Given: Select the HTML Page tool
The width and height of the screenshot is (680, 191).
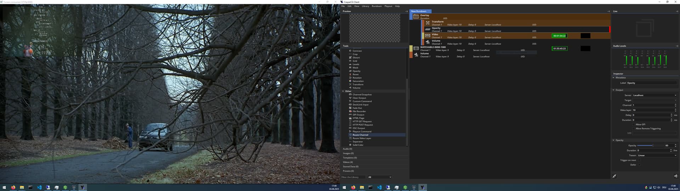Looking at the screenshot, I should pyautogui.click(x=358, y=118).
